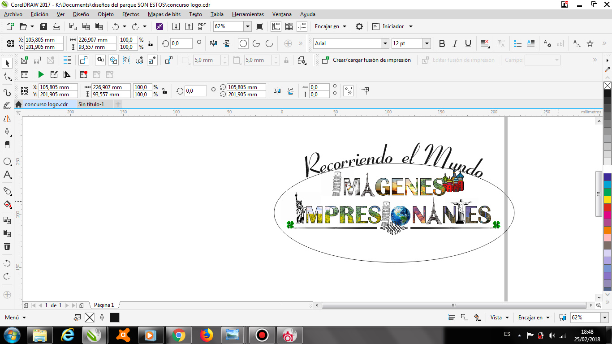This screenshot has width=612, height=344.
Task: Select the Página 1 page tab
Action: [104, 305]
